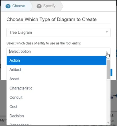Switch to the Specify wizard step tab

click(x=46, y=6)
